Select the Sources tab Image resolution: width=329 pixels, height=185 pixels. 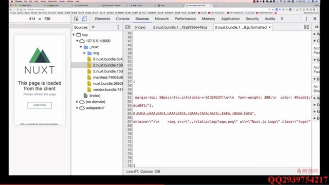tap(142, 18)
